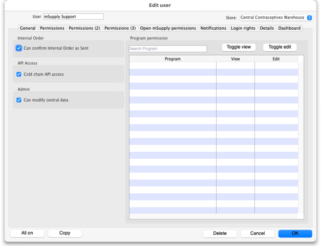Go to the Permissions (3) tab
Image resolution: width=321 pixels, height=246 pixels.
(120, 28)
